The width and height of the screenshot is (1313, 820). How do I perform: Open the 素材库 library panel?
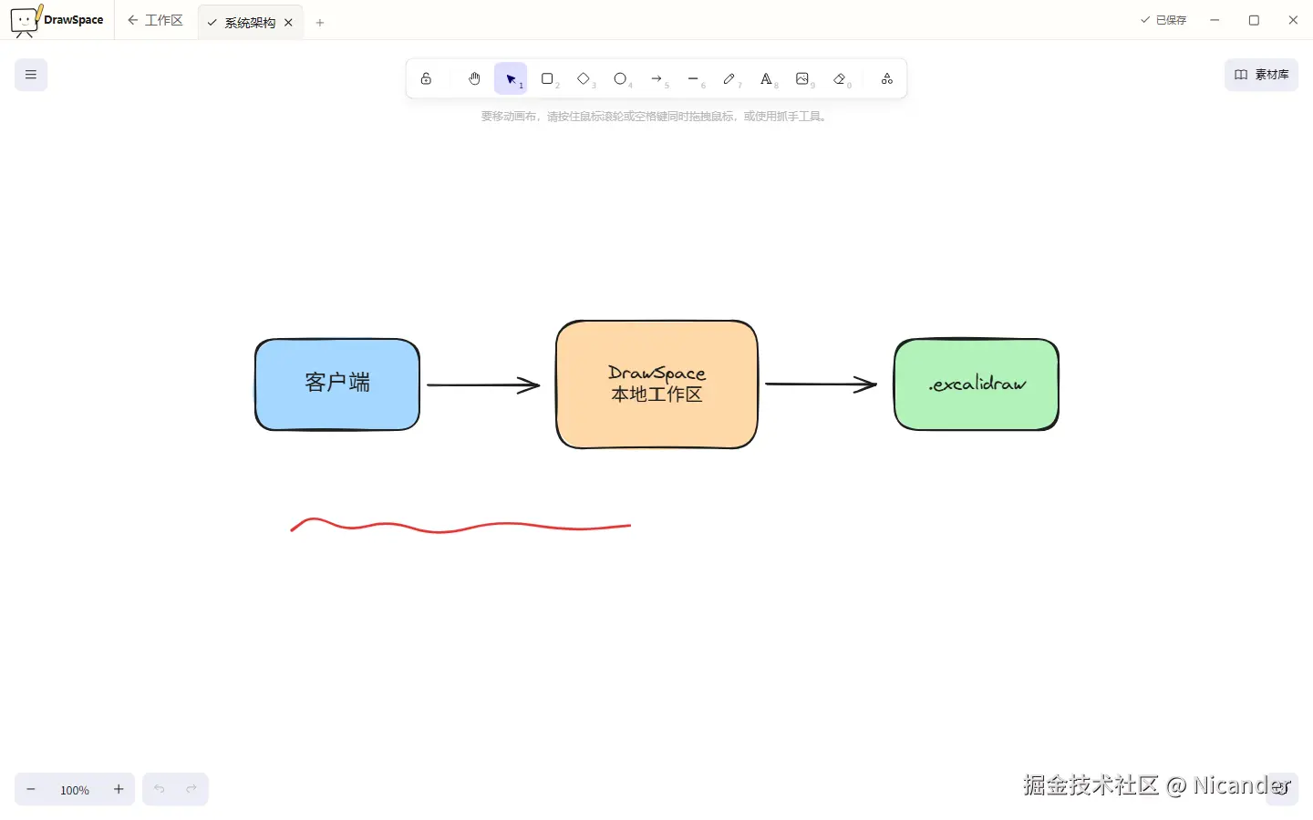[x=1261, y=75]
